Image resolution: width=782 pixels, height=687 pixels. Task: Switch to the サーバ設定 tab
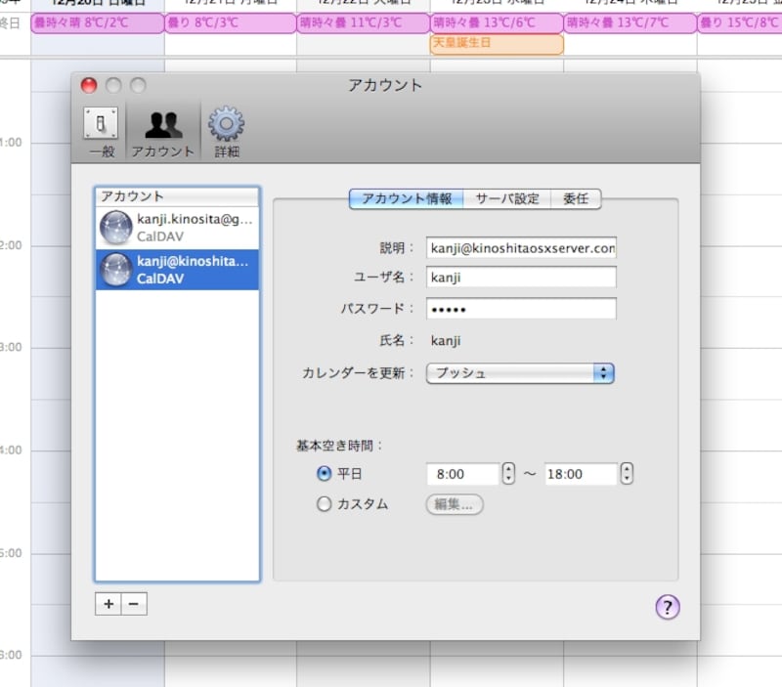(x=507, y=198)
